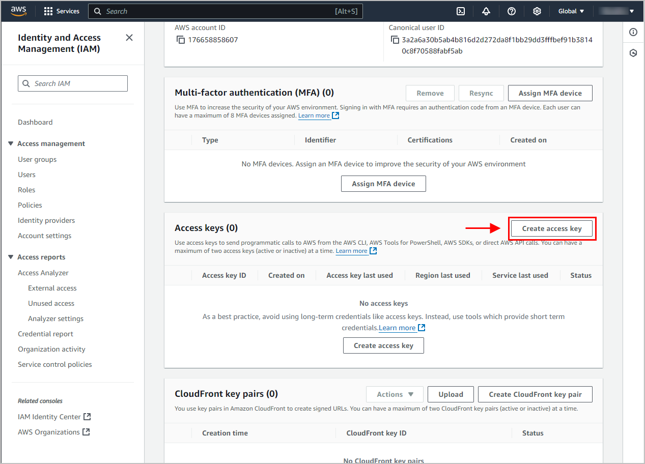Click the Search IAM field
This screenshot has width=645, height=464.
pos(73,83)
